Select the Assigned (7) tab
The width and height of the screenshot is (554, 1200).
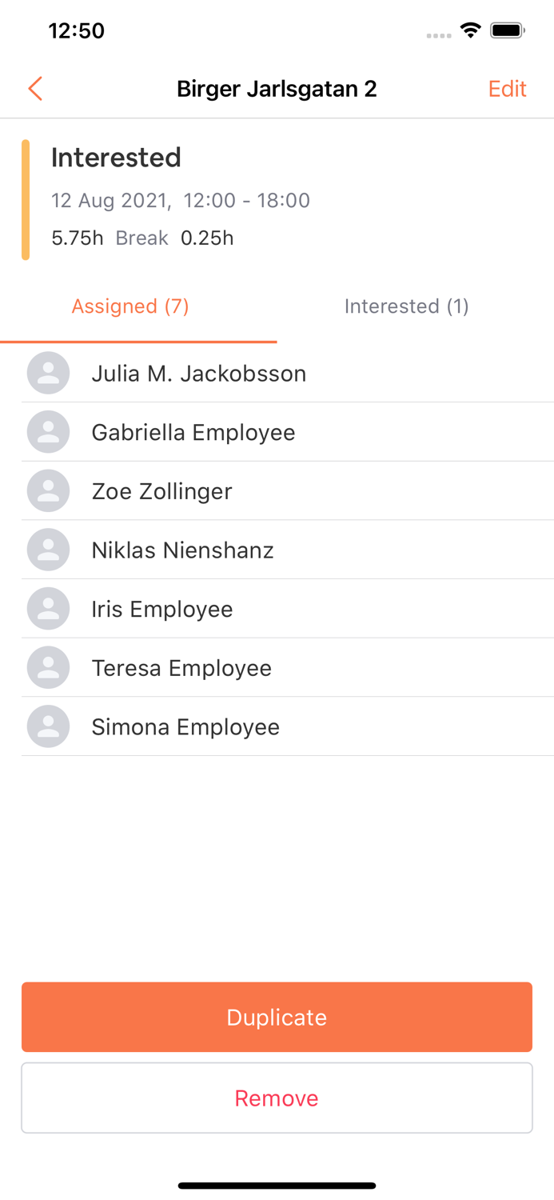[130, 306]
